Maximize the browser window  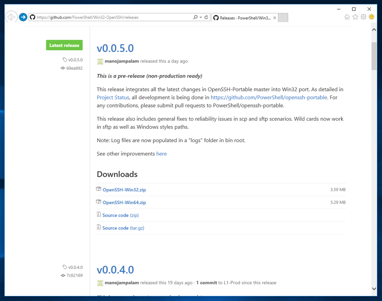point(354,9)
